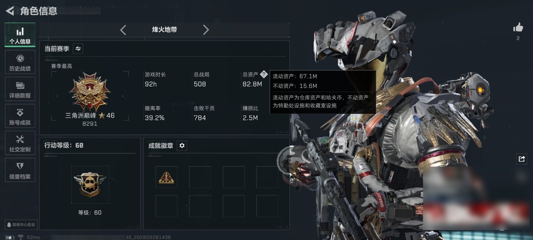Click the back arrow beside 角色信息
This screenshot has width=533, height=240.
10,11
